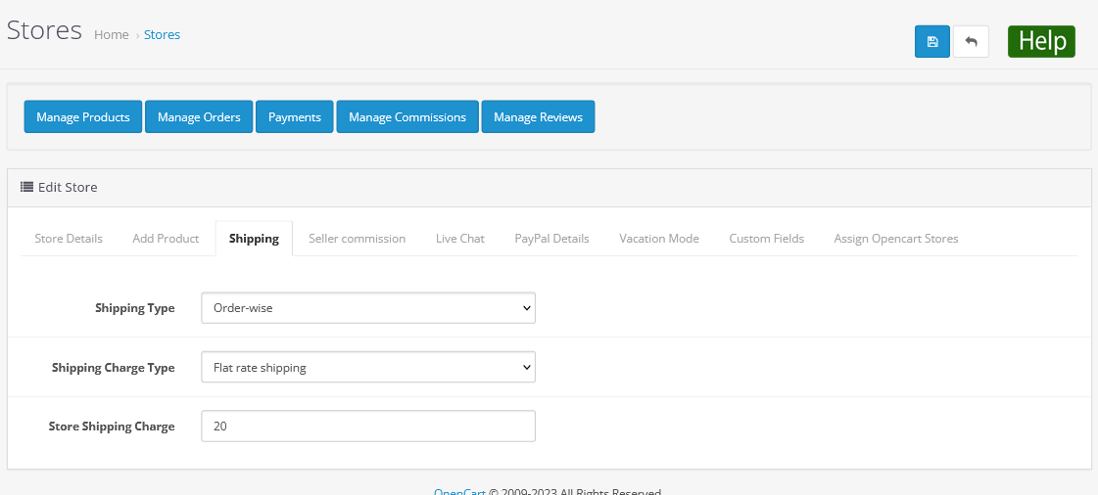Open Manage Commissions
The width and height of the screenshot is (1098, 495).
[407, 116]
